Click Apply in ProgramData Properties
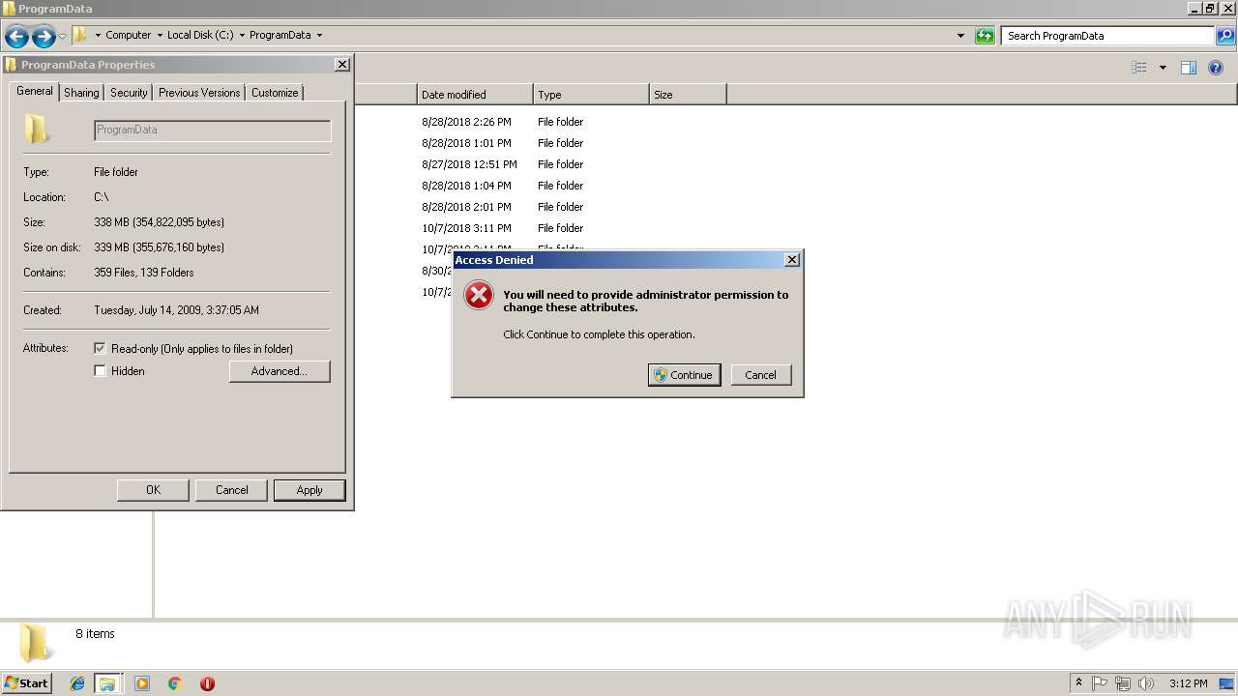 point(309,490)
